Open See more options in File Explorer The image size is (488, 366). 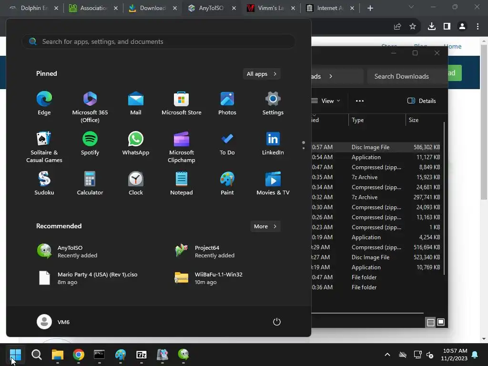360,101
